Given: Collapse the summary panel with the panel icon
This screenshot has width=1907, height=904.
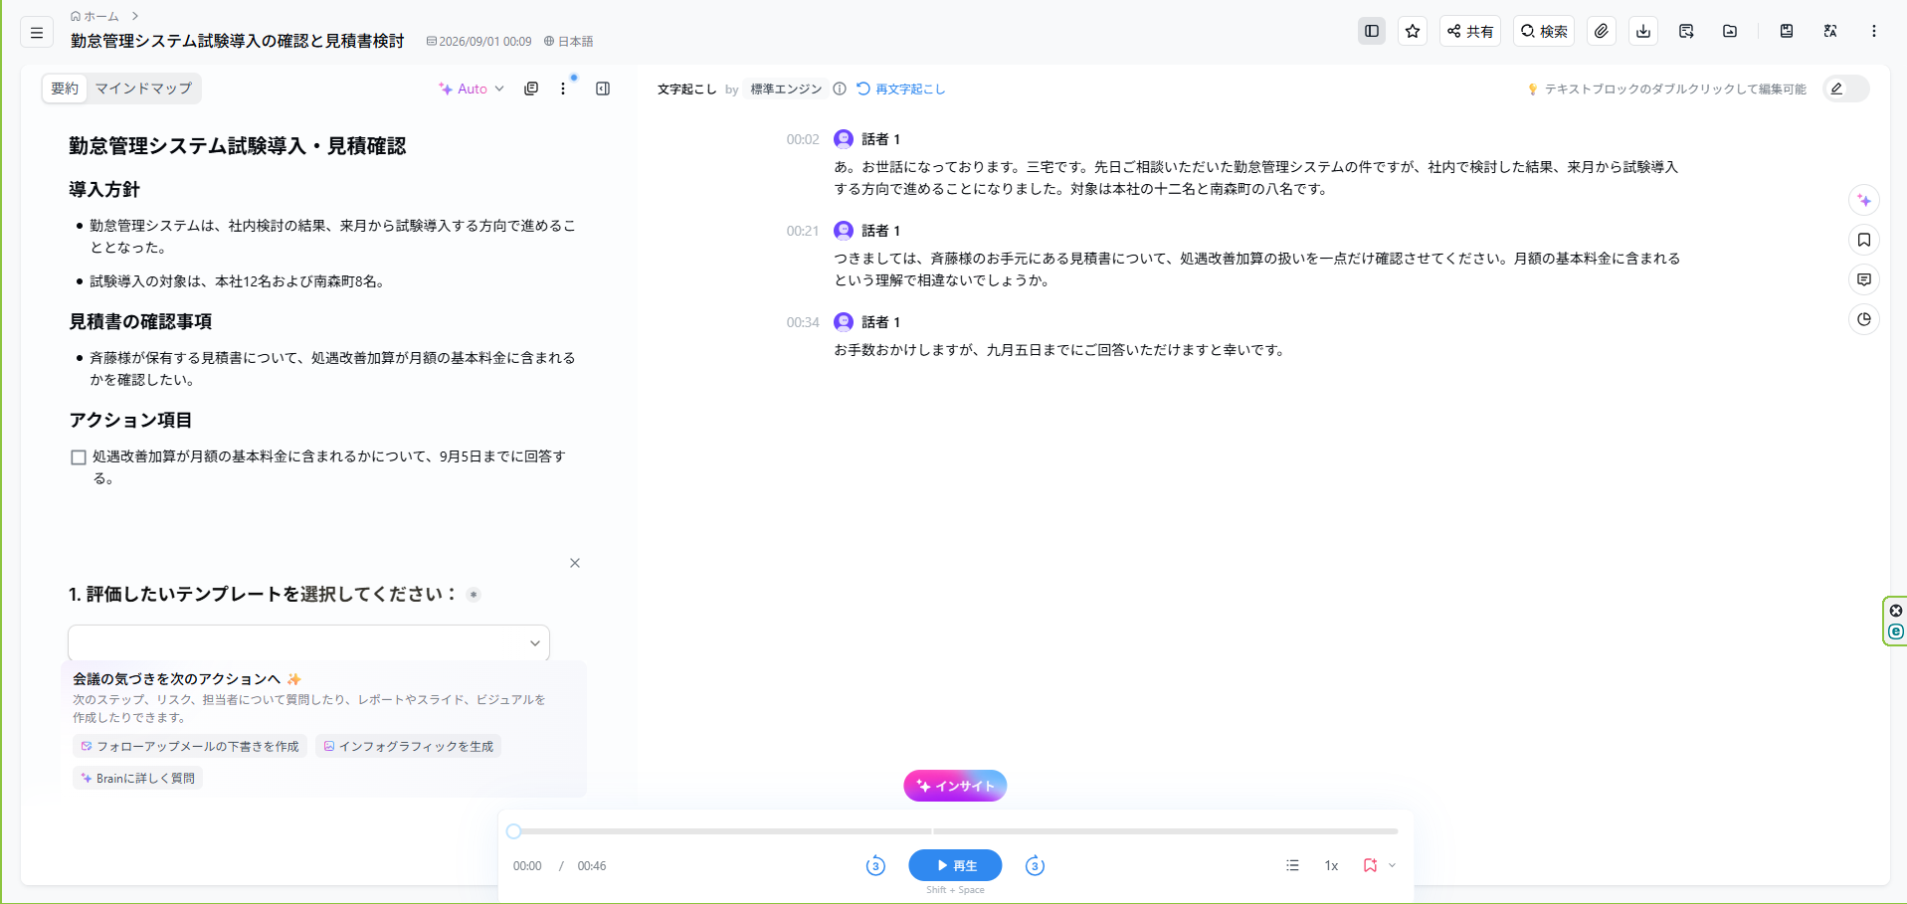Looking at the screenshot, I should [x=603, y=89].
